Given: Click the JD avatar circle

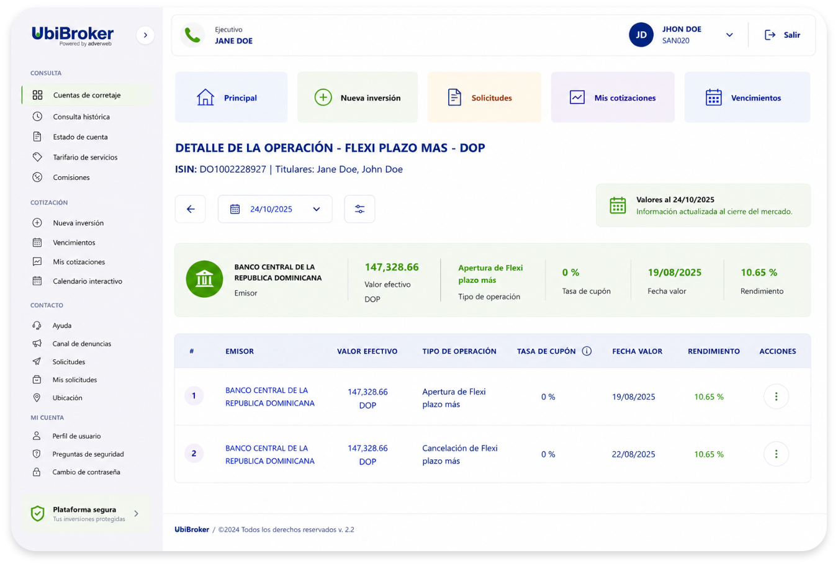Looking at the screenshot, I should (x=641, y=35).
